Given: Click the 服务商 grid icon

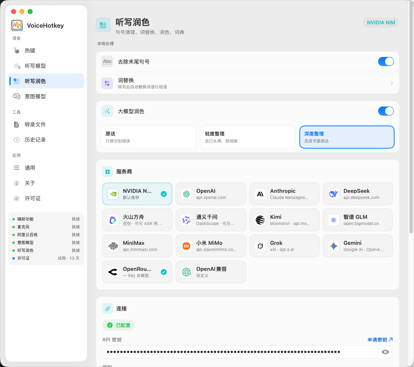Looking at the screenshot, I should [108, 172].
